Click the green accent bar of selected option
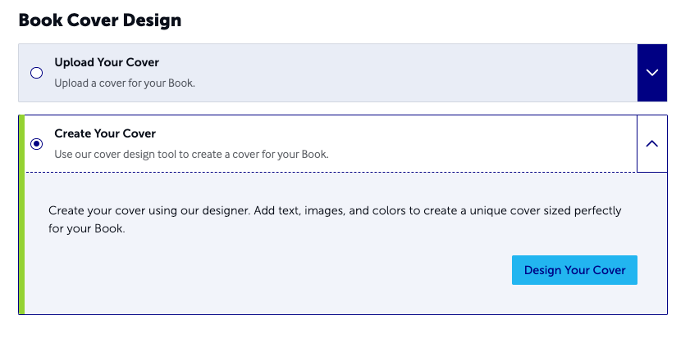Viewport: 690px width, 338px height. tap(21, 214)
